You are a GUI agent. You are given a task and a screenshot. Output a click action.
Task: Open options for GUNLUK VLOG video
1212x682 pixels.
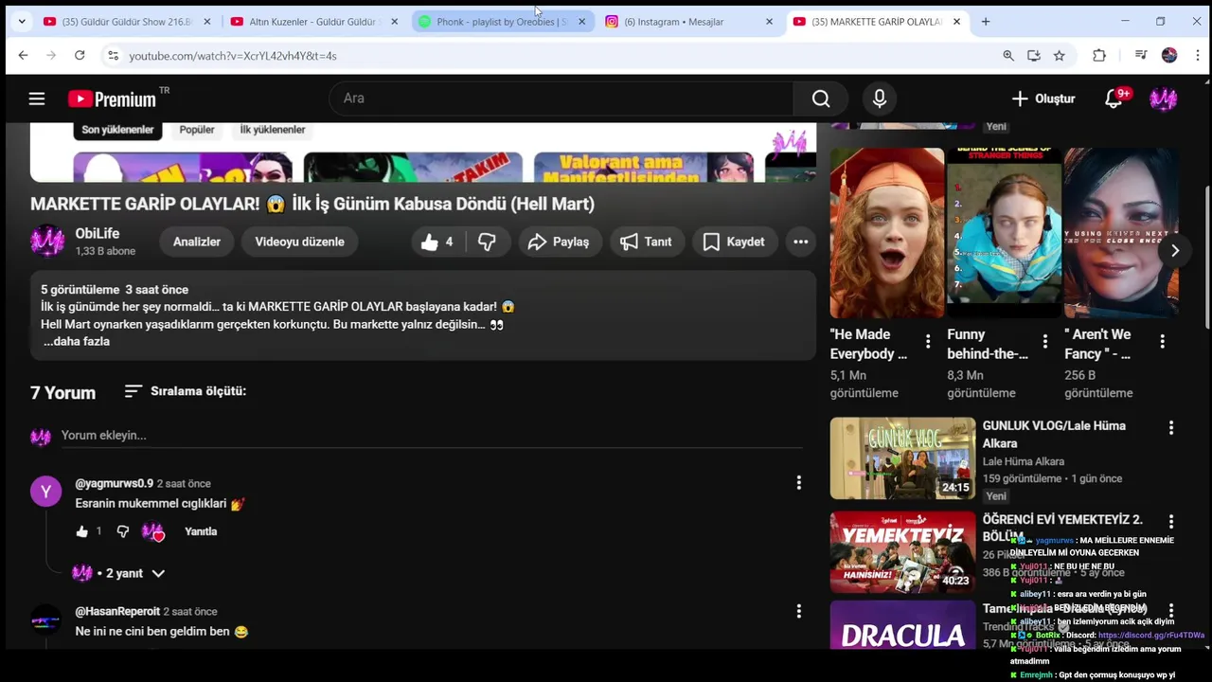(x=1171, y=428)
